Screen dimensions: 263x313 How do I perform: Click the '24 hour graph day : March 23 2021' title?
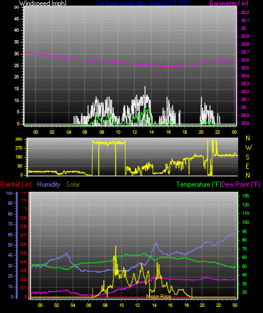pyautogui.click(x=144, y=3)
